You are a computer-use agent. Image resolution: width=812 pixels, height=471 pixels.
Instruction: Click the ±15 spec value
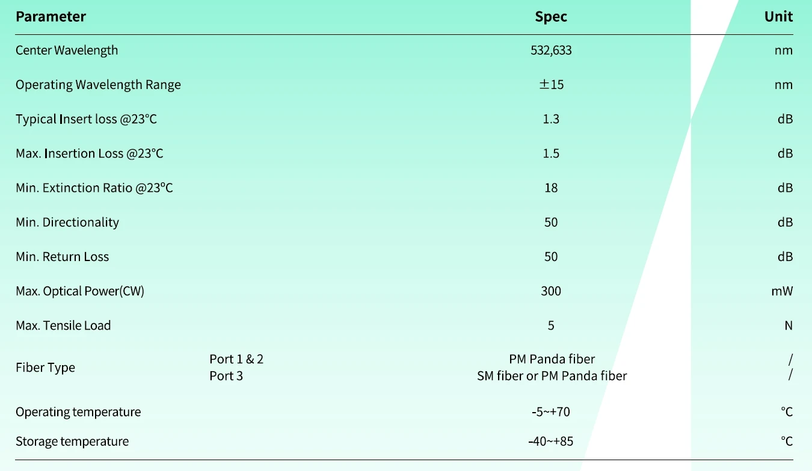tap(551, 85)
